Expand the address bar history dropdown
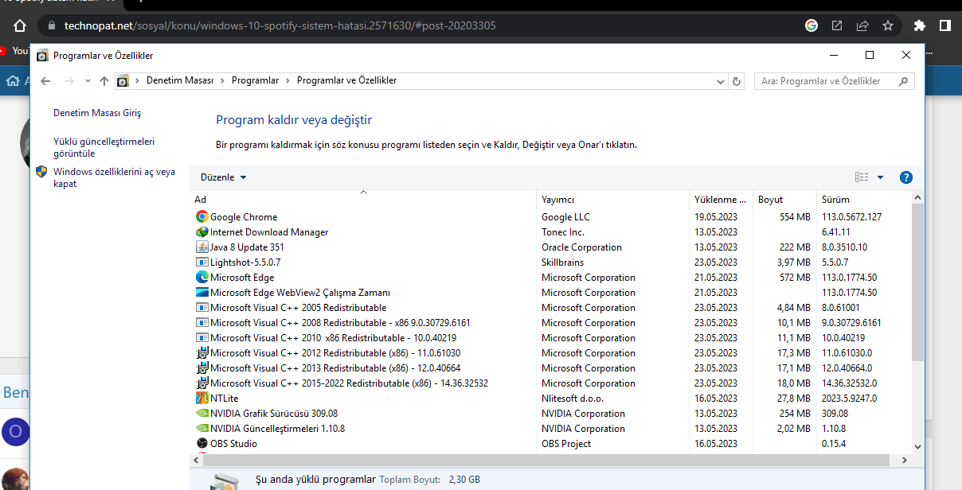This screenshot has width=962, height=490. tap(721, 81)
